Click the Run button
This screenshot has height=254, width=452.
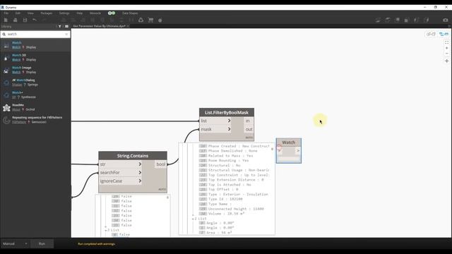(x=42, y=244)
